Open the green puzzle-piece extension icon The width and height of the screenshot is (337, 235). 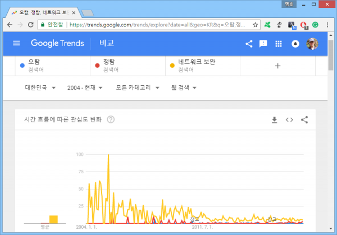pos(267,25)
